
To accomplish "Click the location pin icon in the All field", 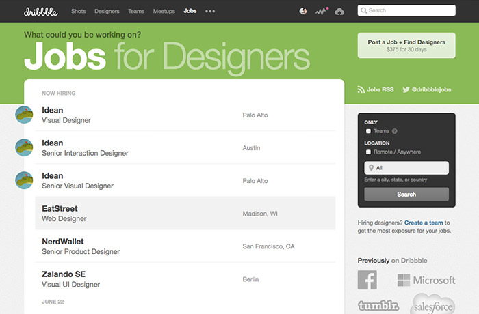I will (x=371, y=168).
